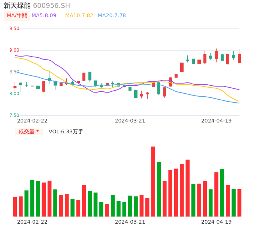The height and width of the screenshot is (227, 257).
Task: Click the tallest red volume bar
Action: [153, 181]
